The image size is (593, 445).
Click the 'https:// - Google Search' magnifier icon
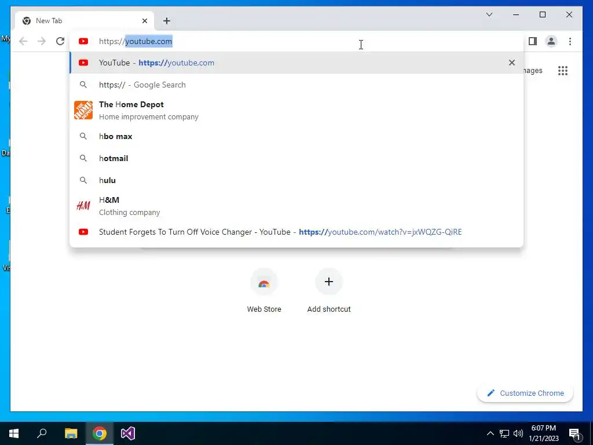(83, 85)
